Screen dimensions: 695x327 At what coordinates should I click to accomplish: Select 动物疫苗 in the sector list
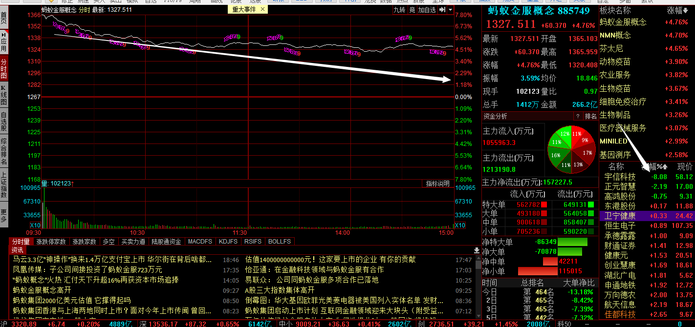click(x=615, y=62)
